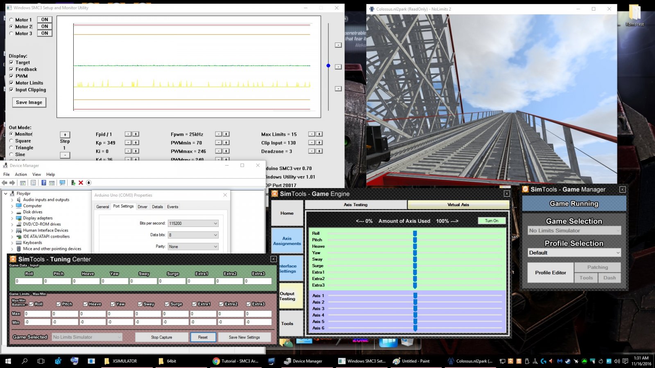Click the Reset button in Tuning Center
This screenshot has height=368, width=655.
click(203, 337)
